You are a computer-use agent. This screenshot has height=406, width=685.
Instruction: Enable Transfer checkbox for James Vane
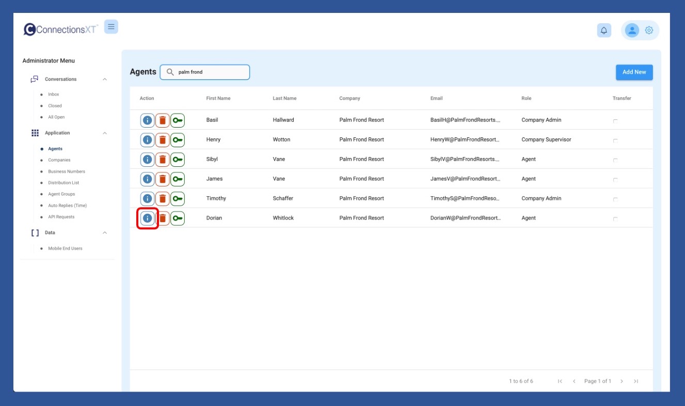(615, 180)
